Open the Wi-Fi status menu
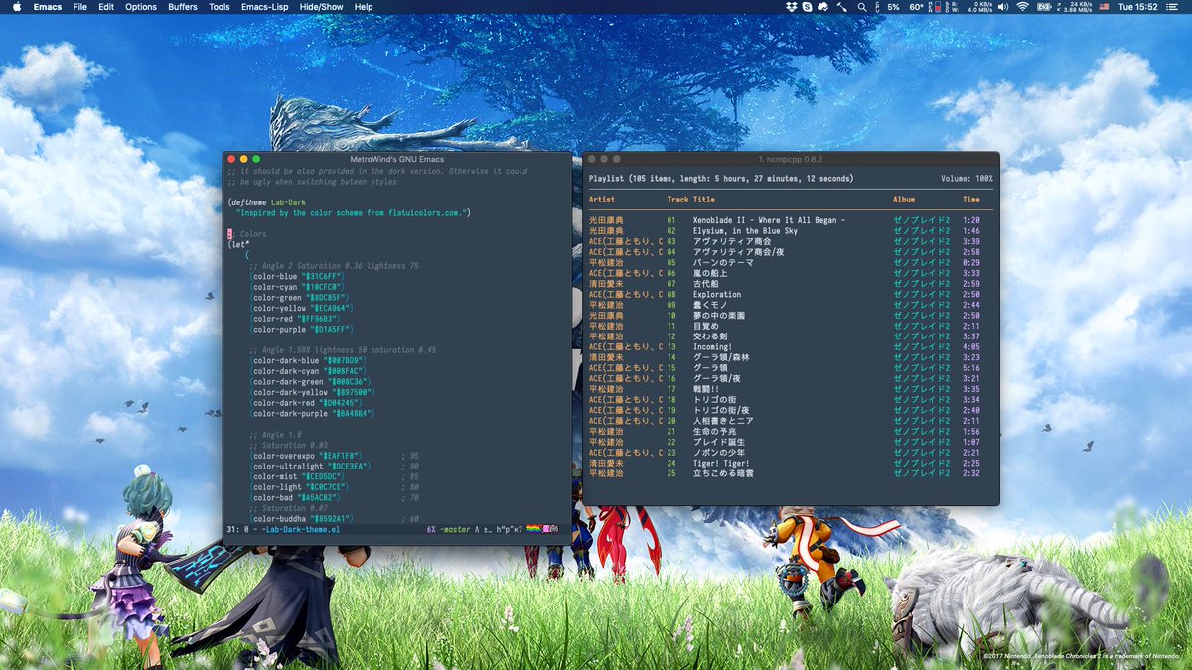Image resolution: width=1192 pixels, height=670 pixels. pyautogui.click(x=1022, y=7)
